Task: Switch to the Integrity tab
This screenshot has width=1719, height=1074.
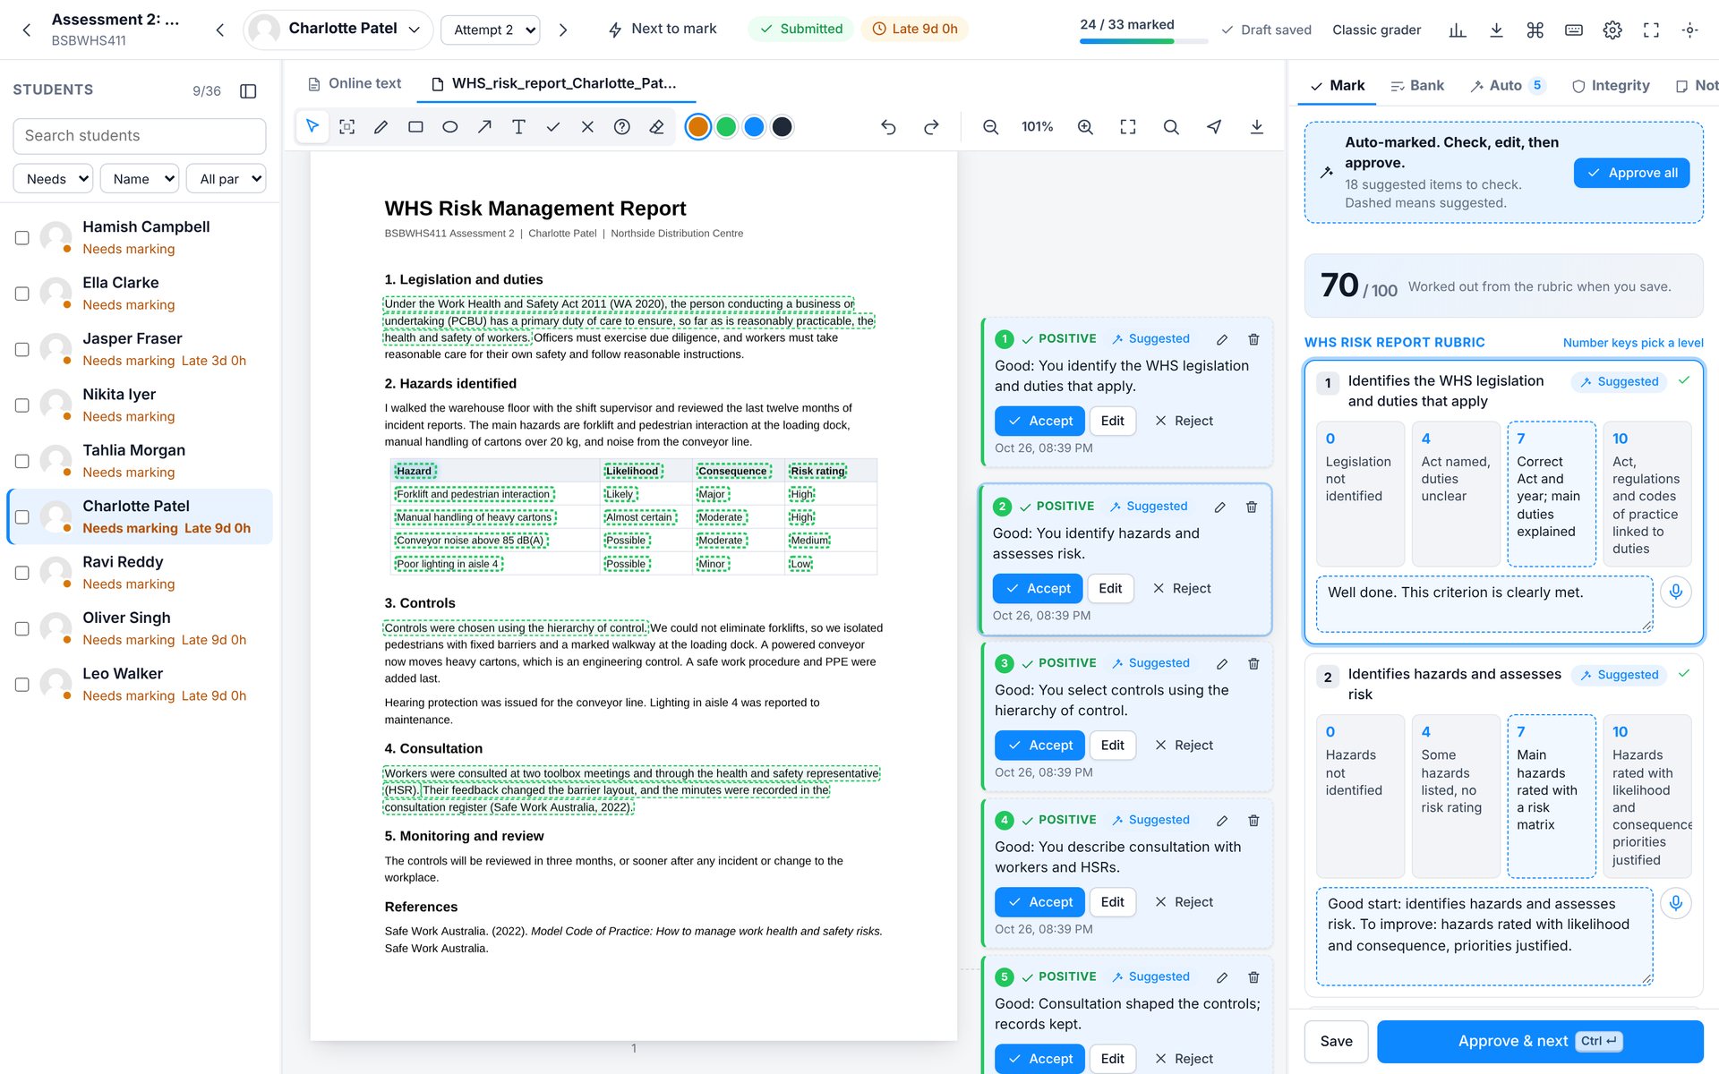Action: (1611, 85)
